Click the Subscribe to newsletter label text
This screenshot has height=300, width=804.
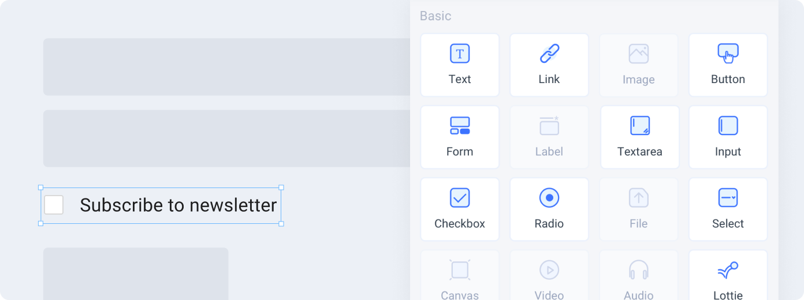point(178,205)
